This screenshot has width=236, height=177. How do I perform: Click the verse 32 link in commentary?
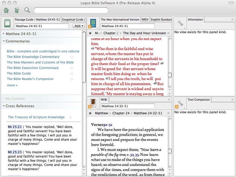pyautogui.click(x=132, y=155)
